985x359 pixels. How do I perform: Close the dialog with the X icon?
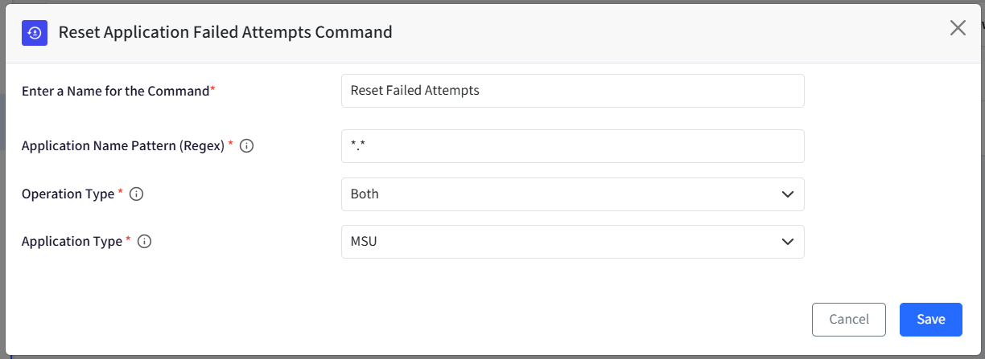958,28
